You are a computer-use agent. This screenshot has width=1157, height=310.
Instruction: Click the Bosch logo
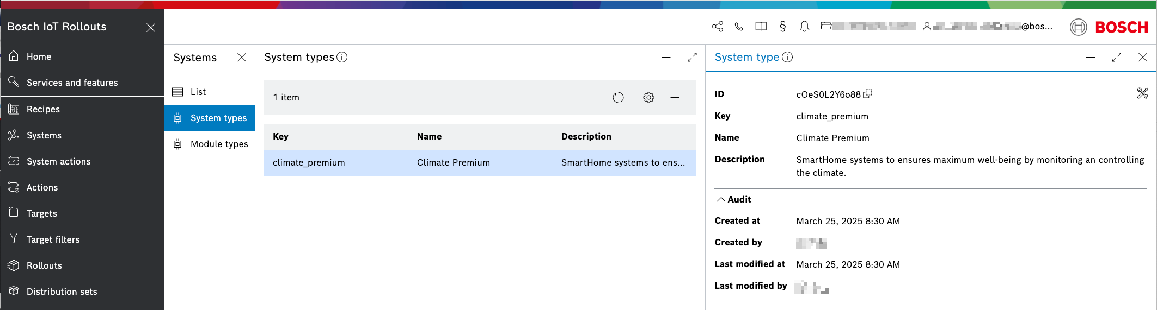point(1109,27)
